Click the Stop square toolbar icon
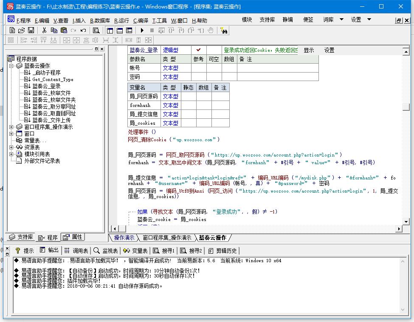Viewport: 414px width, 322px height. pos(152,31)
